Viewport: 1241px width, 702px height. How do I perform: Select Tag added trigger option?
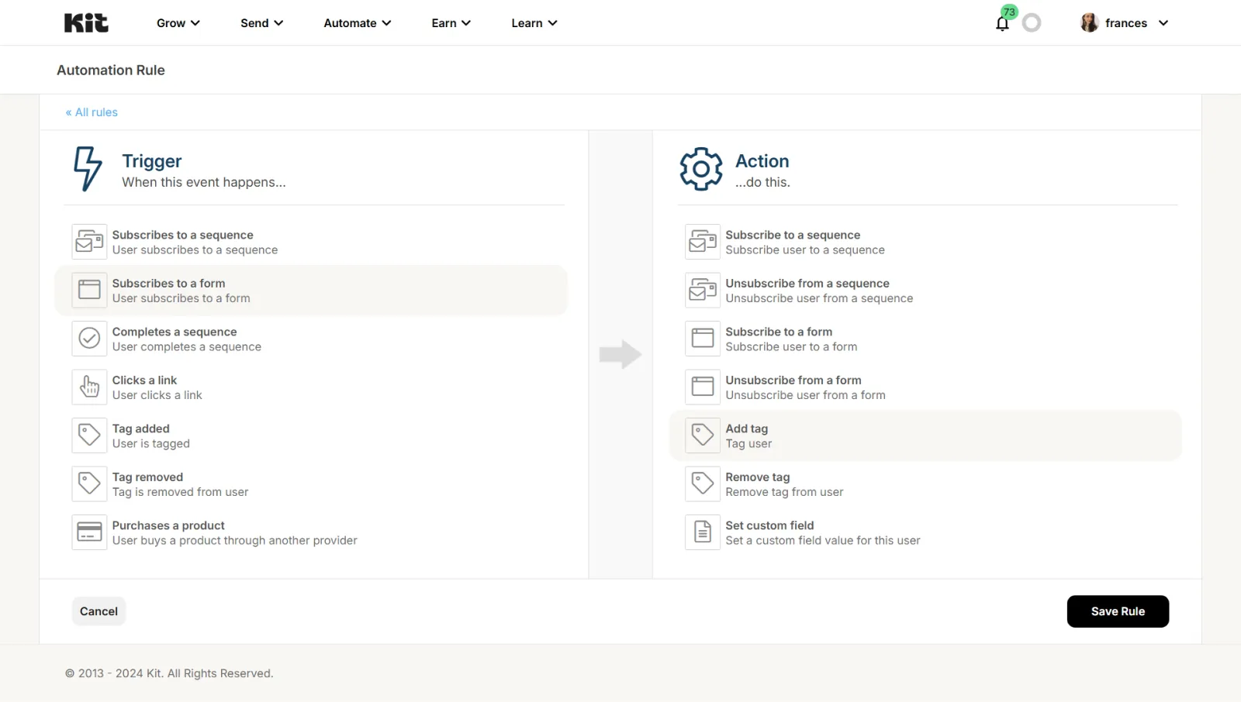point(151,435)
